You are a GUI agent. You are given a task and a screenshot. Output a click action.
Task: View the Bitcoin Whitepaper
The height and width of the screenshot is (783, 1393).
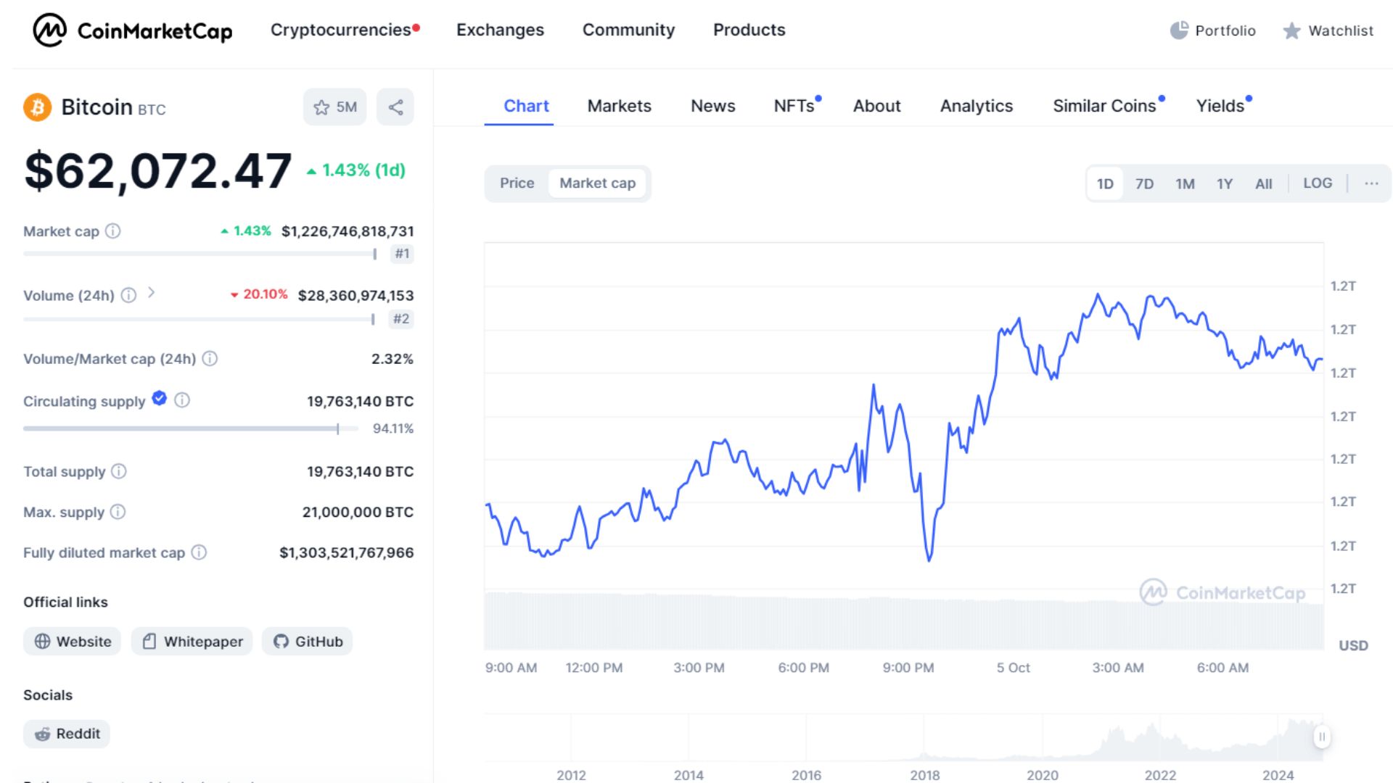tap(191, 641)
